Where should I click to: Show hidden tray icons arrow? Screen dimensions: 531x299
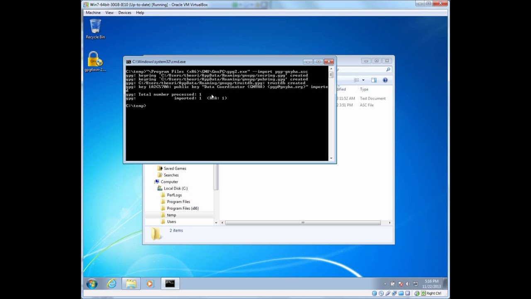click(x=385, y=284)
